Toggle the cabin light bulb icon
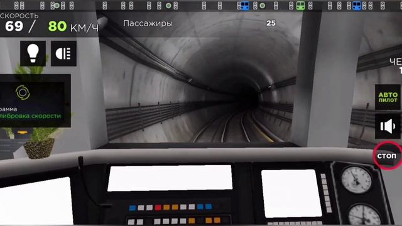Screen dimensions: 402x226 (x=33, y=53)
